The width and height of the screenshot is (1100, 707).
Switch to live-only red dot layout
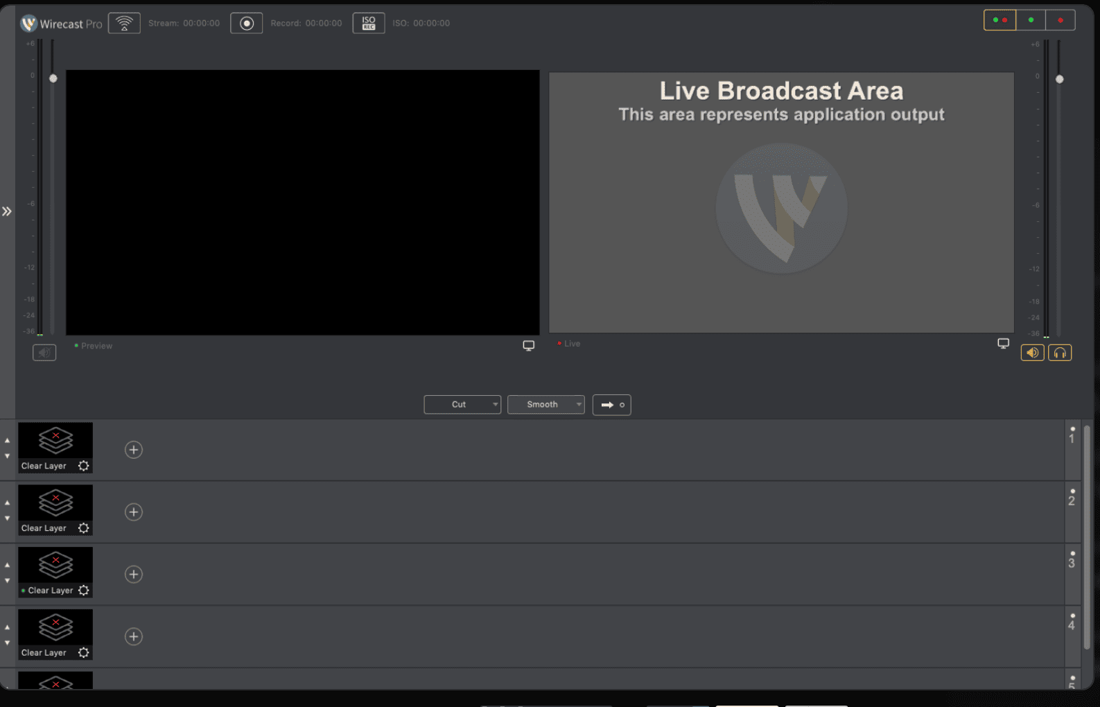1060,20
